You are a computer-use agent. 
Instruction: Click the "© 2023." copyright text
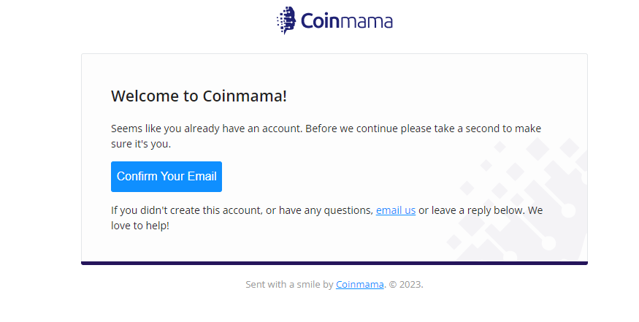point(406,285)
